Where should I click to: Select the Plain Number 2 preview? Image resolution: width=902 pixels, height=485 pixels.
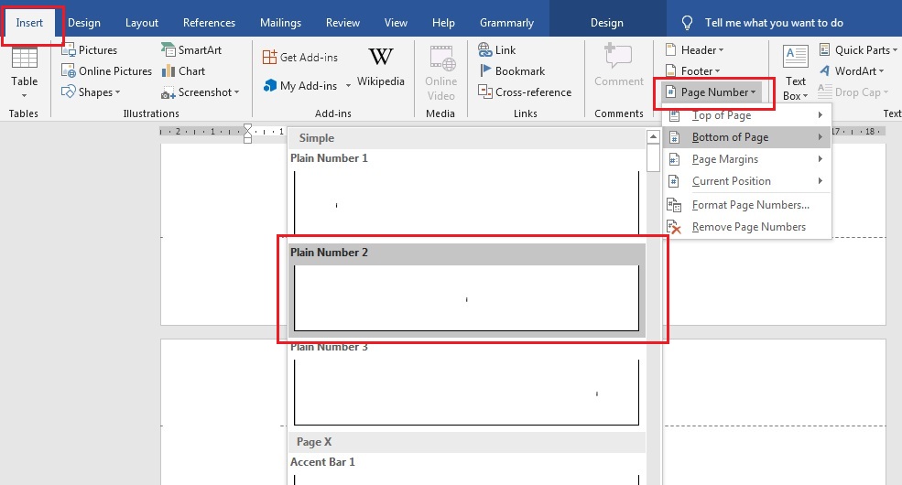(x=466, y=298)
